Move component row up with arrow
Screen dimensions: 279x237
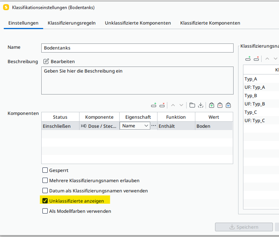(173, 105)
